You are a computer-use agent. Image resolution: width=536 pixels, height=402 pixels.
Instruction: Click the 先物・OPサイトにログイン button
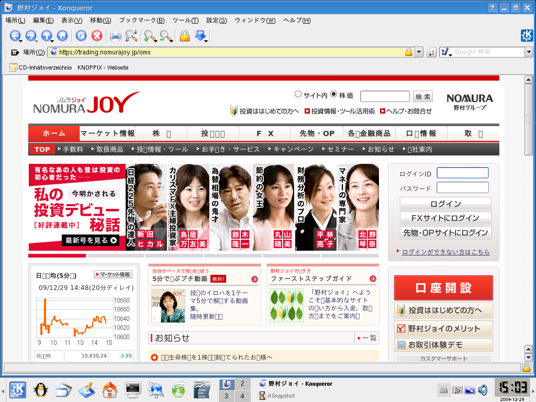coord(445,233)
